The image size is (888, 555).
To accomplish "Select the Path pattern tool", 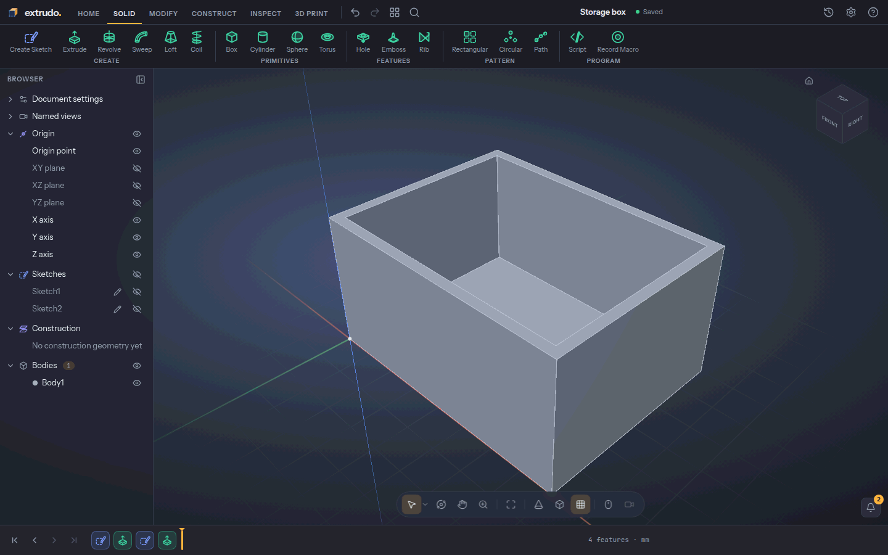I will click(541, 42).
